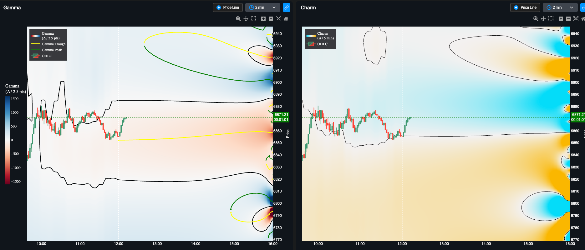Toggle Price Line on Charm panel
Image resolution: width=585 pixels, height=250 pixels.
525,7
